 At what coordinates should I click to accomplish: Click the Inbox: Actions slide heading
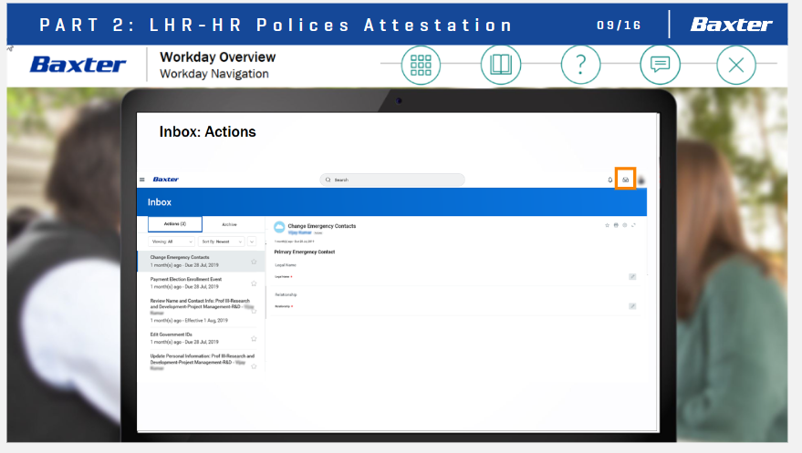coord(207,132)
